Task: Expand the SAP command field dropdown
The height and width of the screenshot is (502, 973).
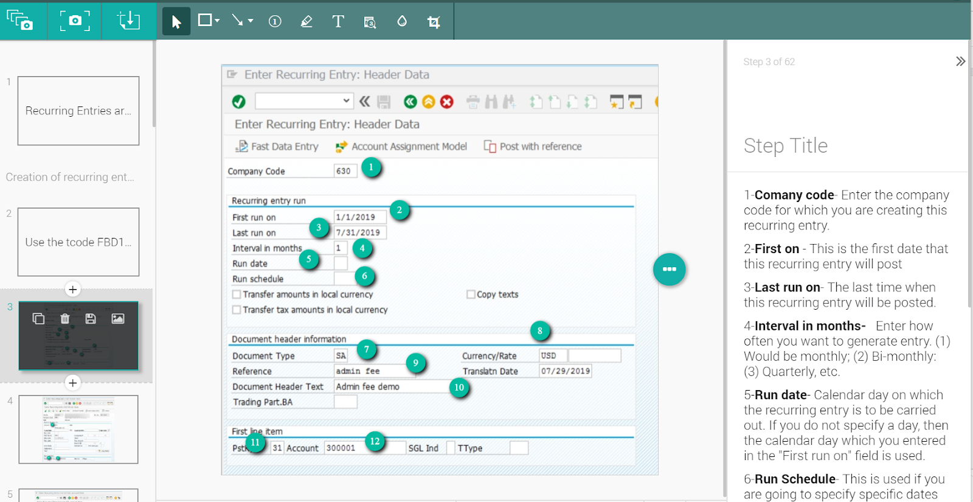Action: pyautogui.click(x=346, y=101)
